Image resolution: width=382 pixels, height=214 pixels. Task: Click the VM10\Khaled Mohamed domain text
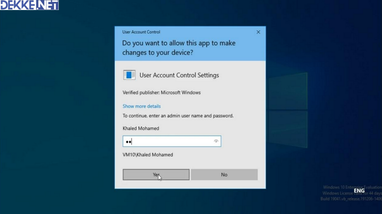coord(148,155)
